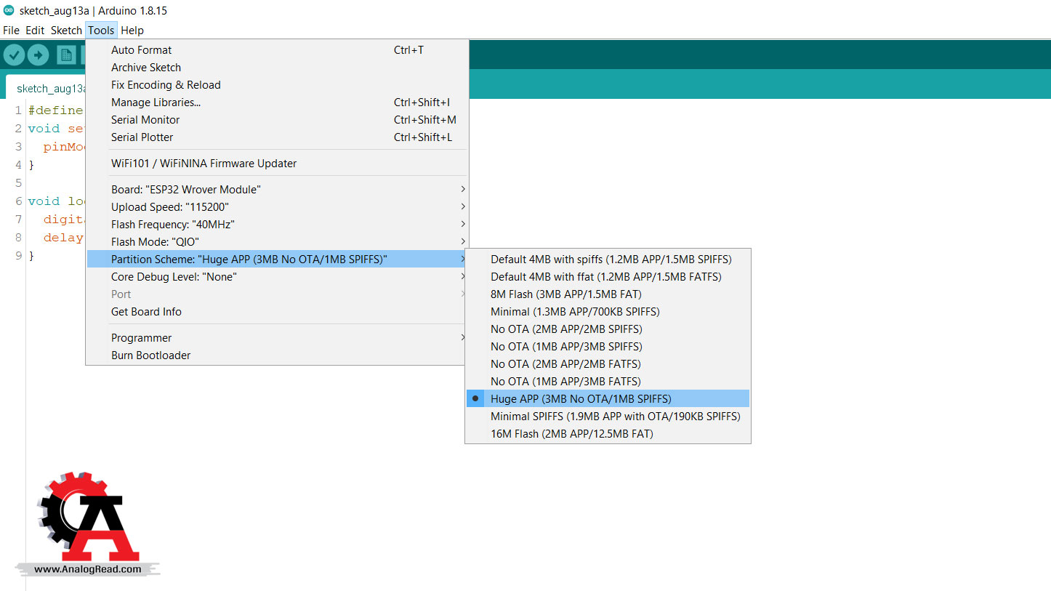
Task: Select Fix Encoding & Reload
Action: [x=277, y=85]
